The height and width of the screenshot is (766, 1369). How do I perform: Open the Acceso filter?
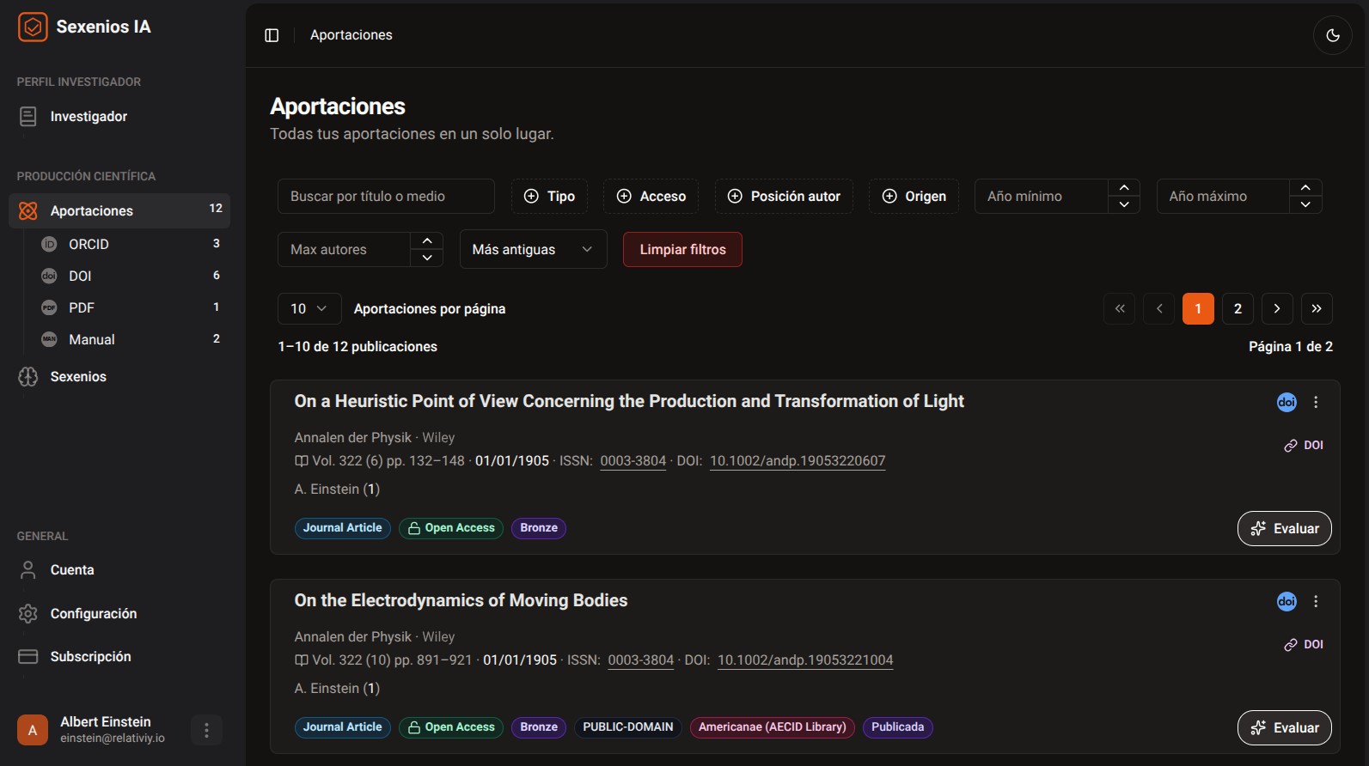[x=651, y=196]
